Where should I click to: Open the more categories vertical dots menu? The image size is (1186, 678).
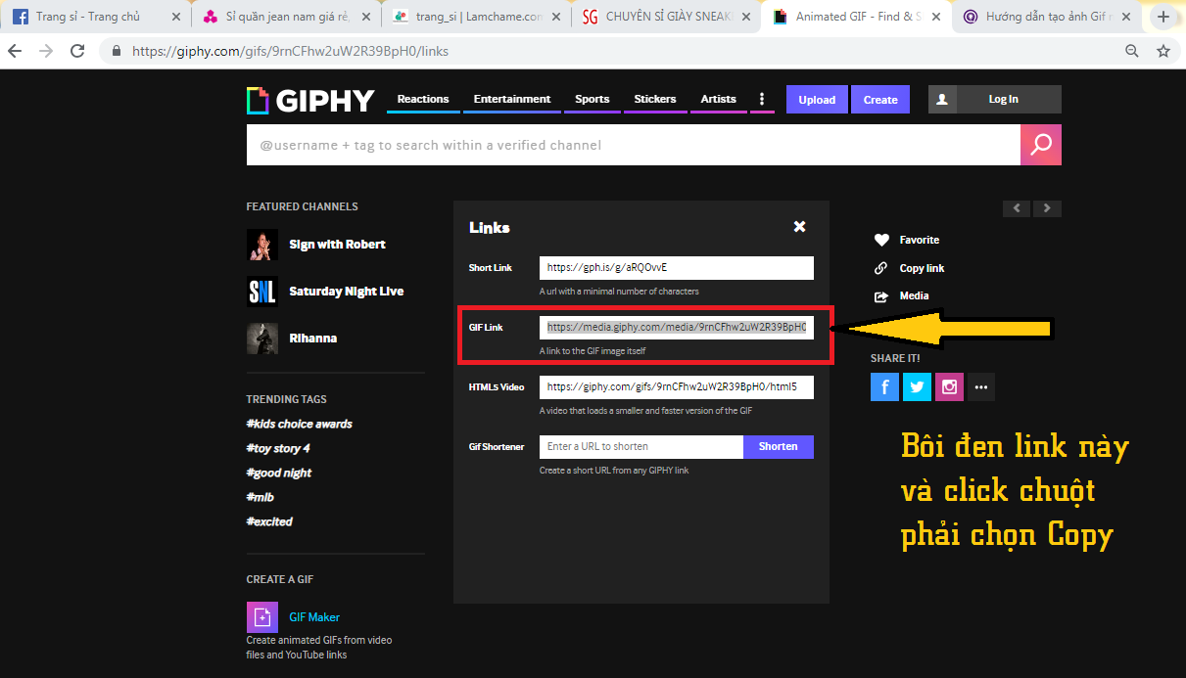[762, 100]
